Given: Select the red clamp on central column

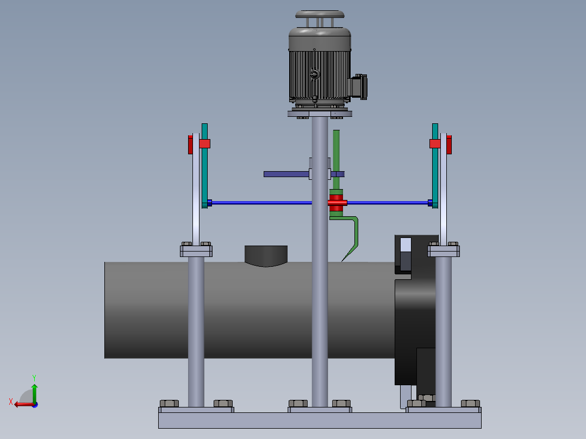Looking at the screenshot, I should coord(337,203).
